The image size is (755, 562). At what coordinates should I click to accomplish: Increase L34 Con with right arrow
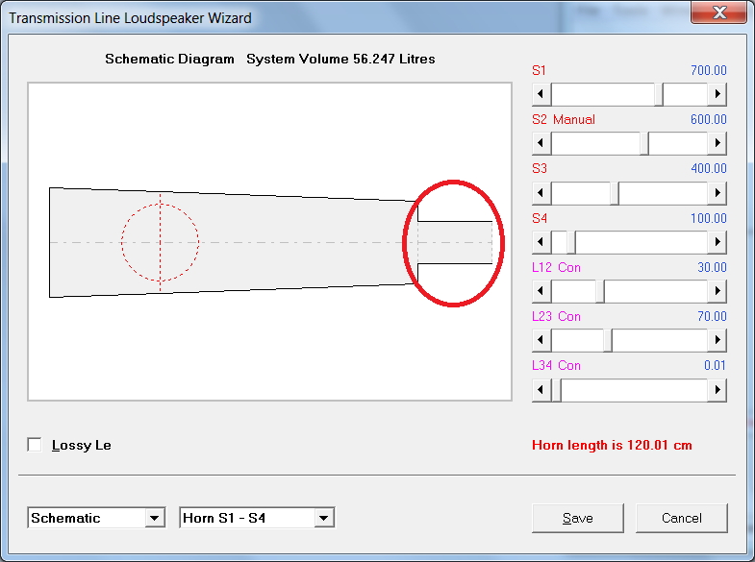pos(717,389)
